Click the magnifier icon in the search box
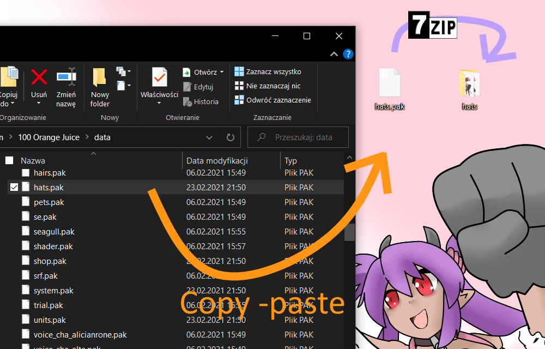Viewport: 545px width, 349px height. (262, 137)
